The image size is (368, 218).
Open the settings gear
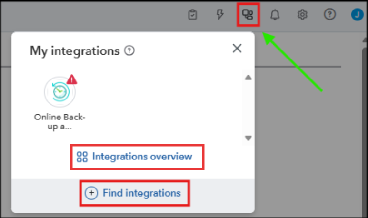(x=302, y=15)
